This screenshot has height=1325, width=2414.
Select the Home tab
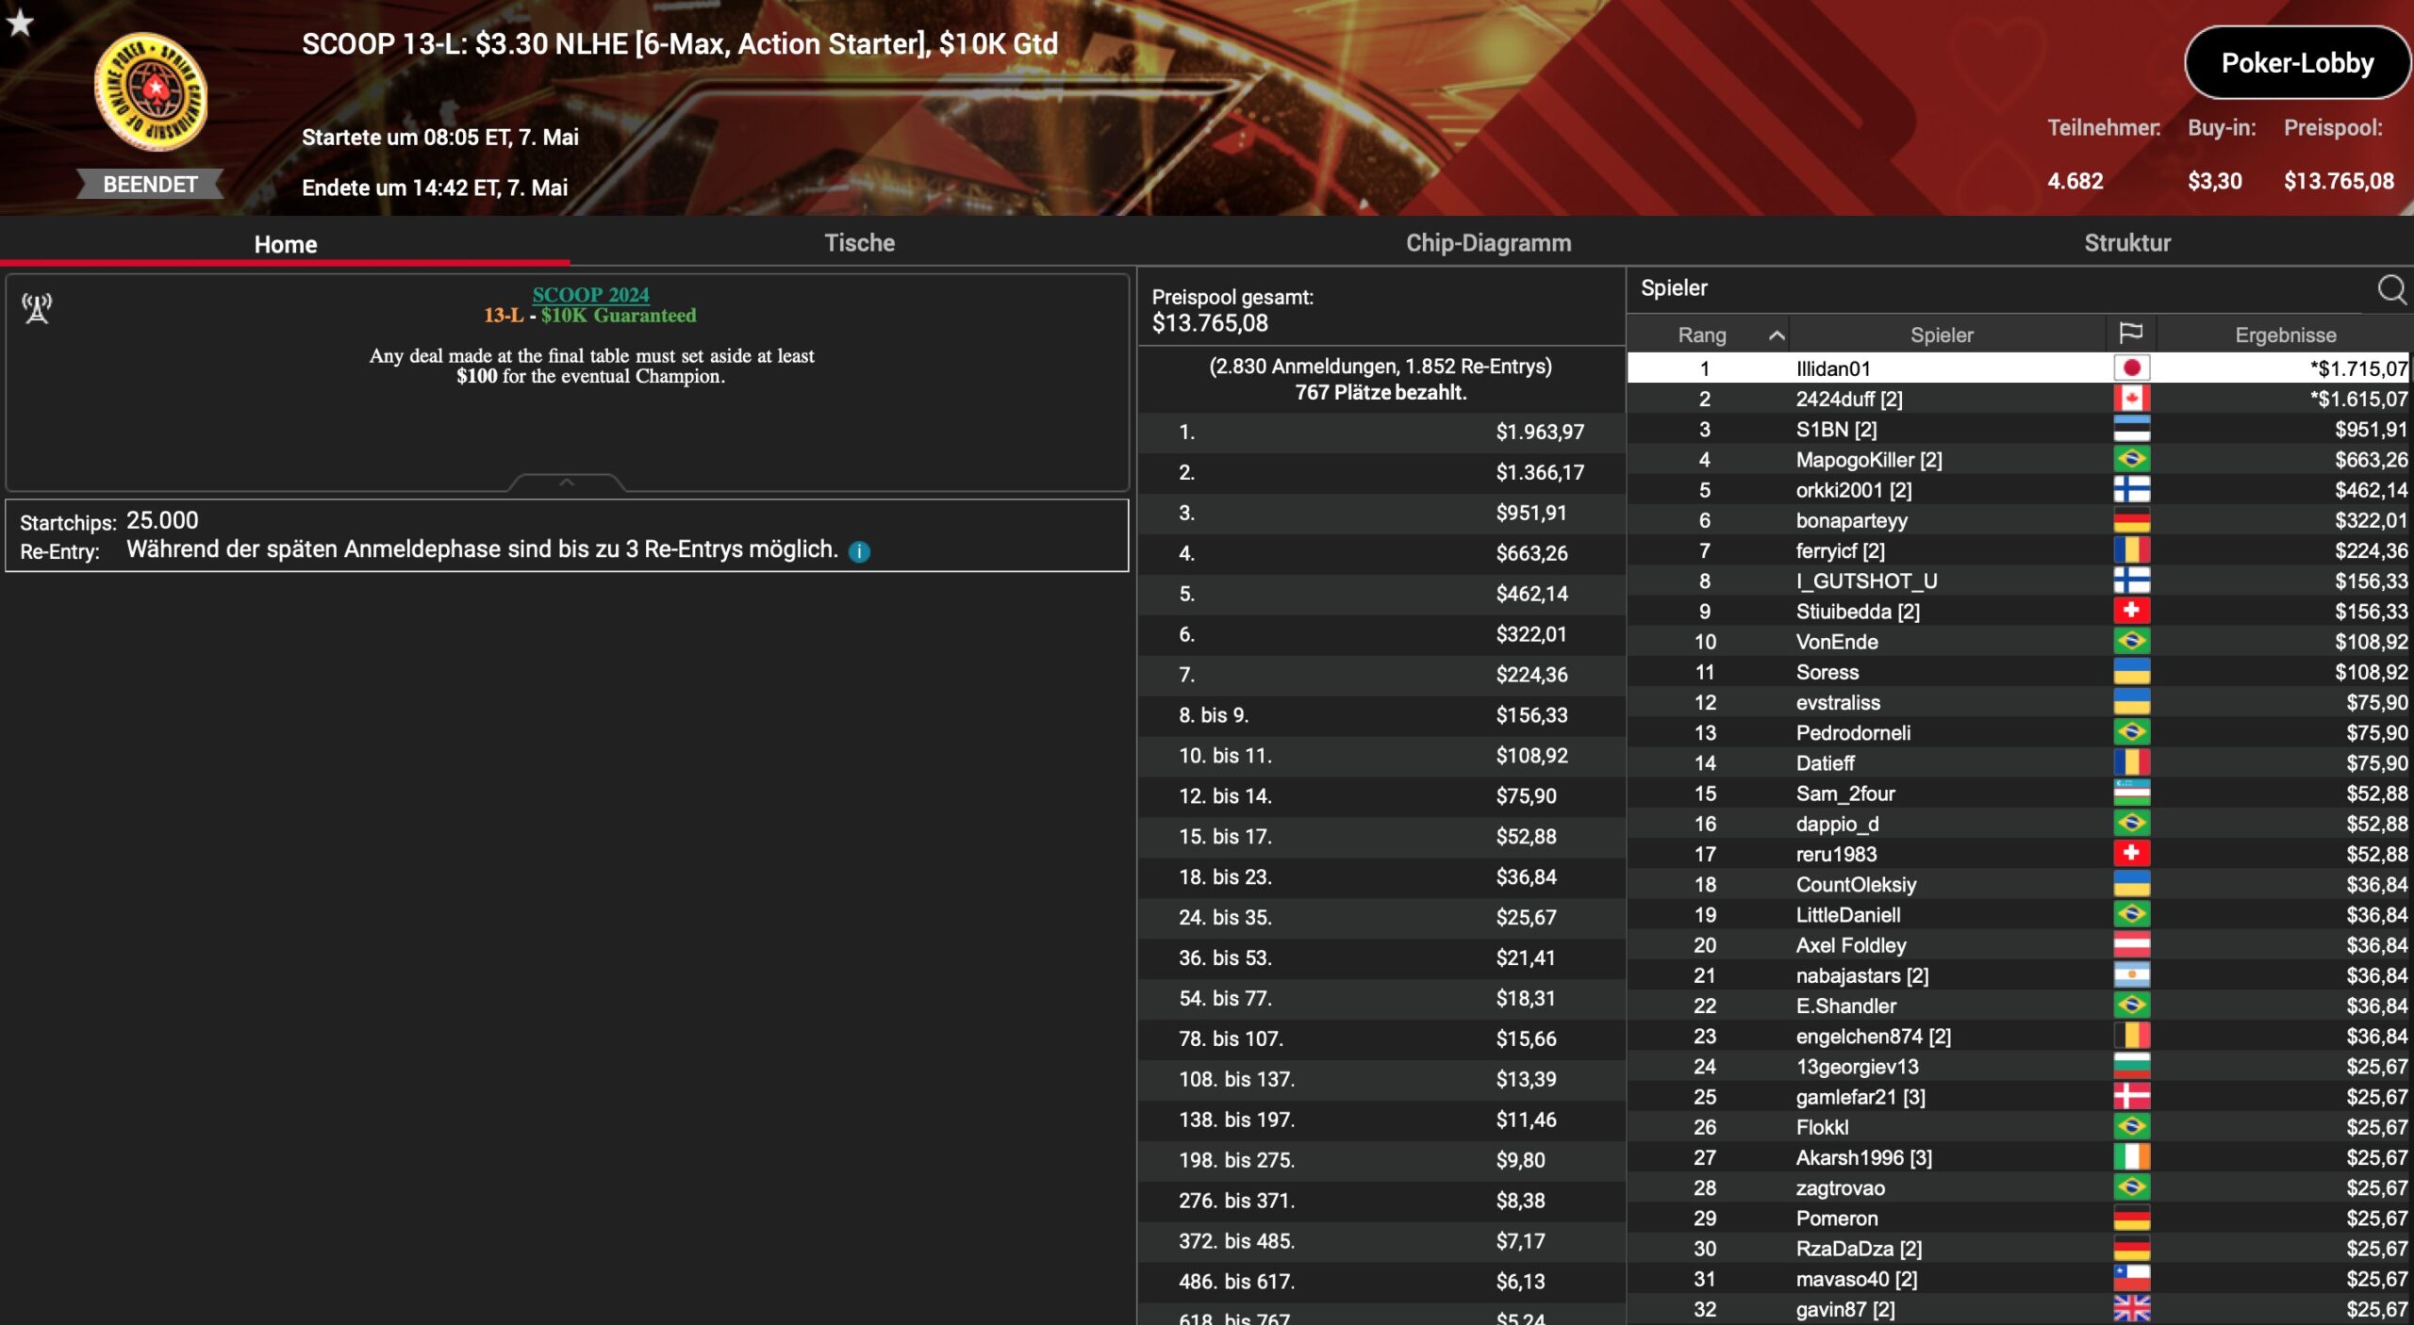tap(285, 244)
